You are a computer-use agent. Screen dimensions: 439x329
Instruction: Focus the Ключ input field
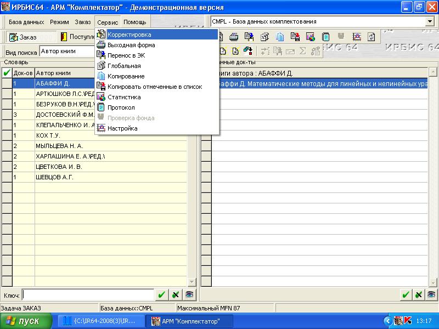point(88,295)
